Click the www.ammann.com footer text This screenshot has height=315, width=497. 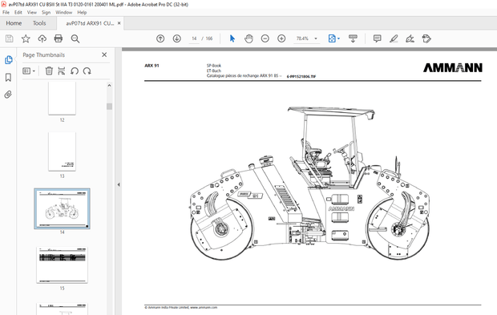point(204,308)
